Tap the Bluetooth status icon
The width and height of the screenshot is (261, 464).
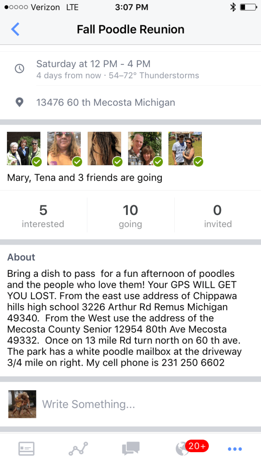[233, 7]
